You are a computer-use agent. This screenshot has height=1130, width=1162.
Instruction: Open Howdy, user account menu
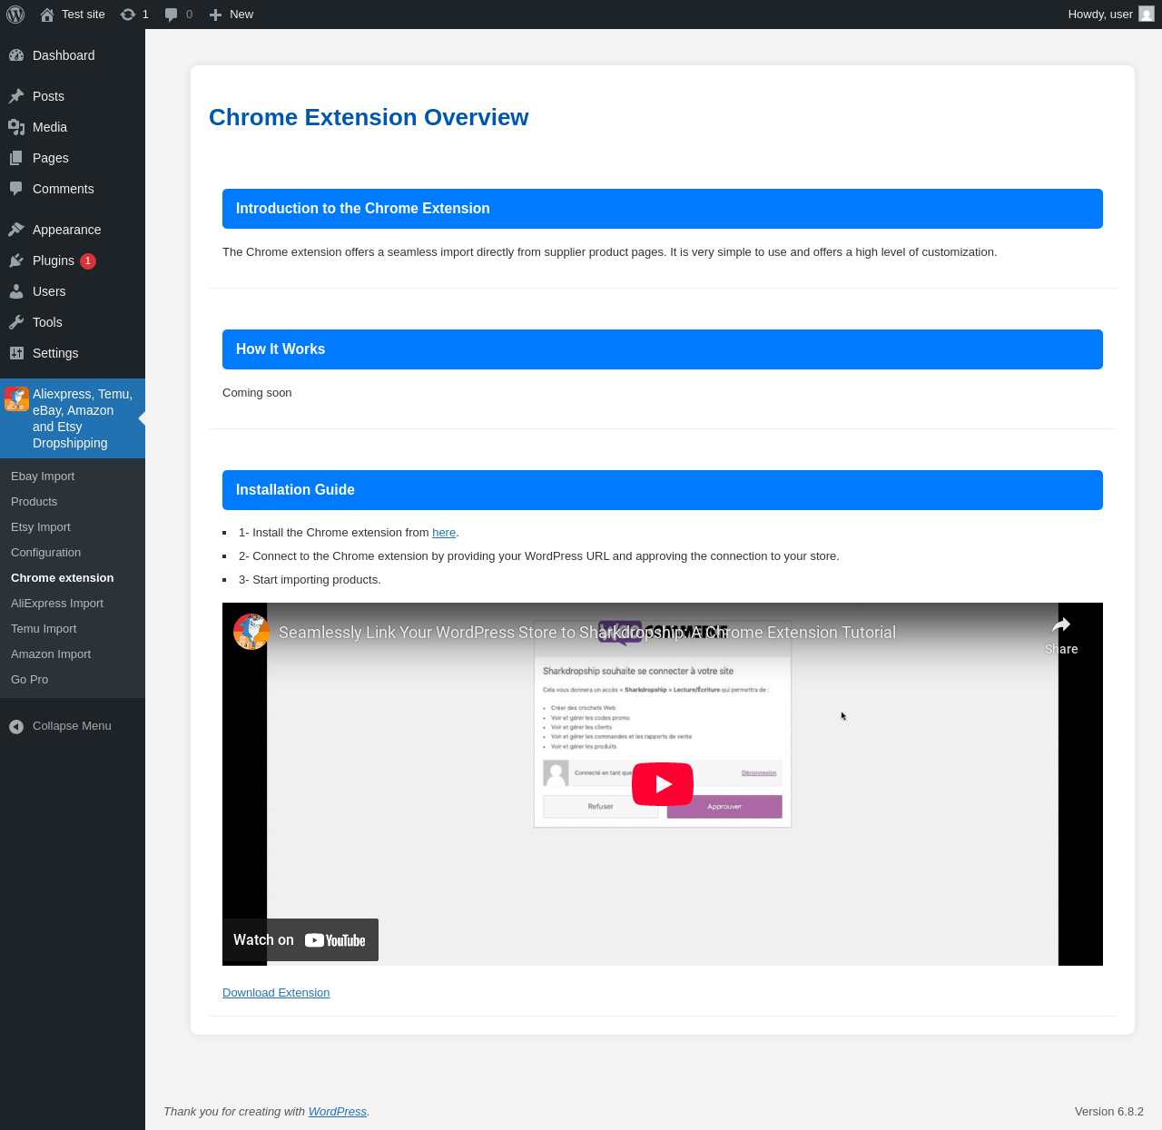click(1111, 15)
